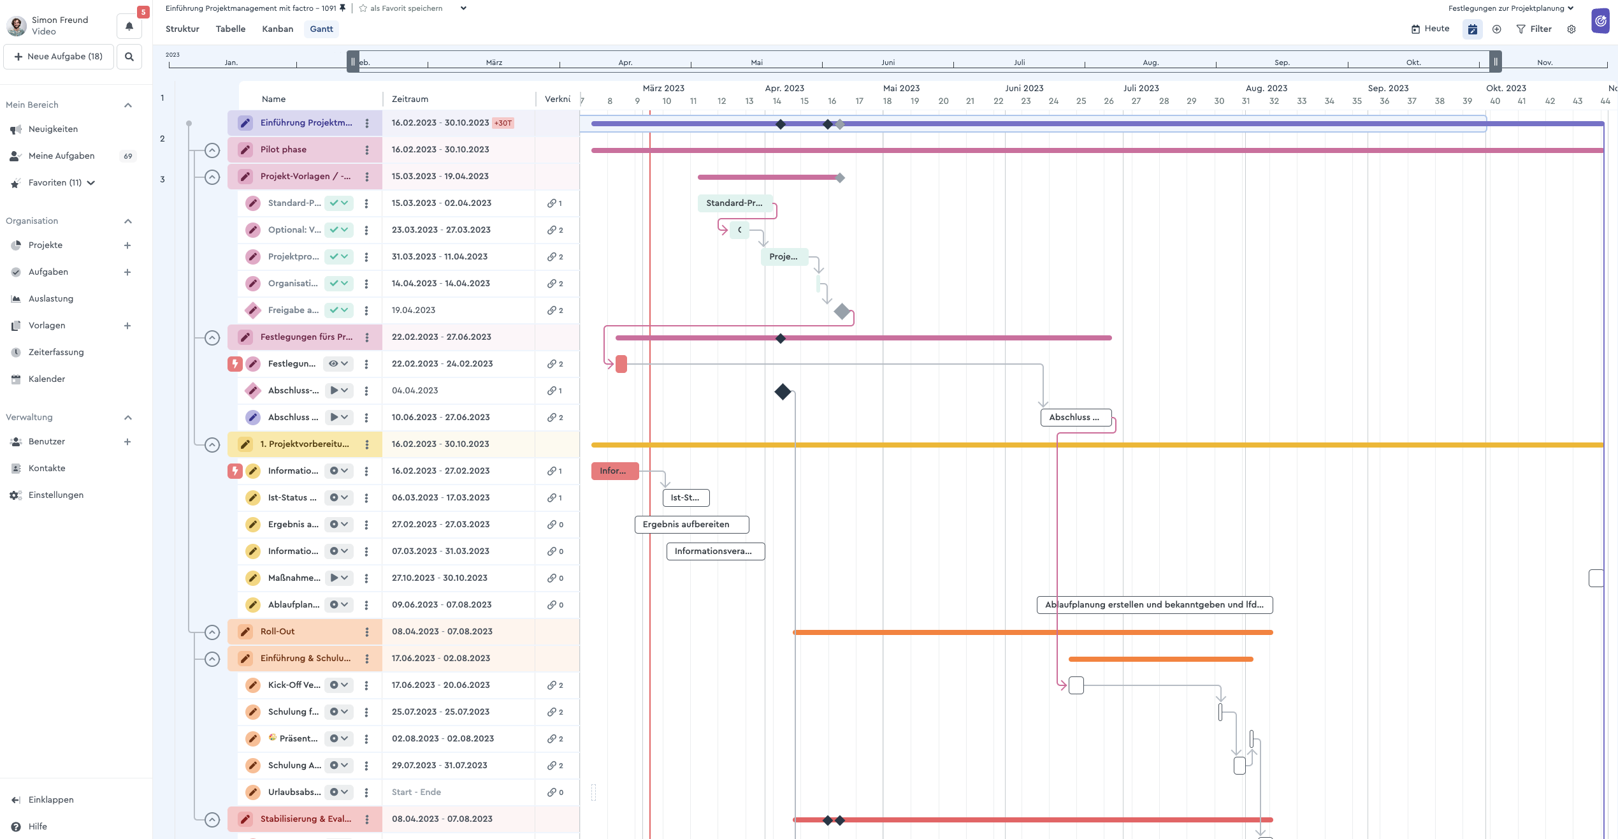Click the calendar-view icon next to Heute
The image size is (1618, 839).
click(x=1472, y=29)
